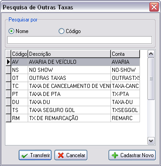Click the row selector beside TC
This screenshot has height=166, width=161.
tap(8, 86)
